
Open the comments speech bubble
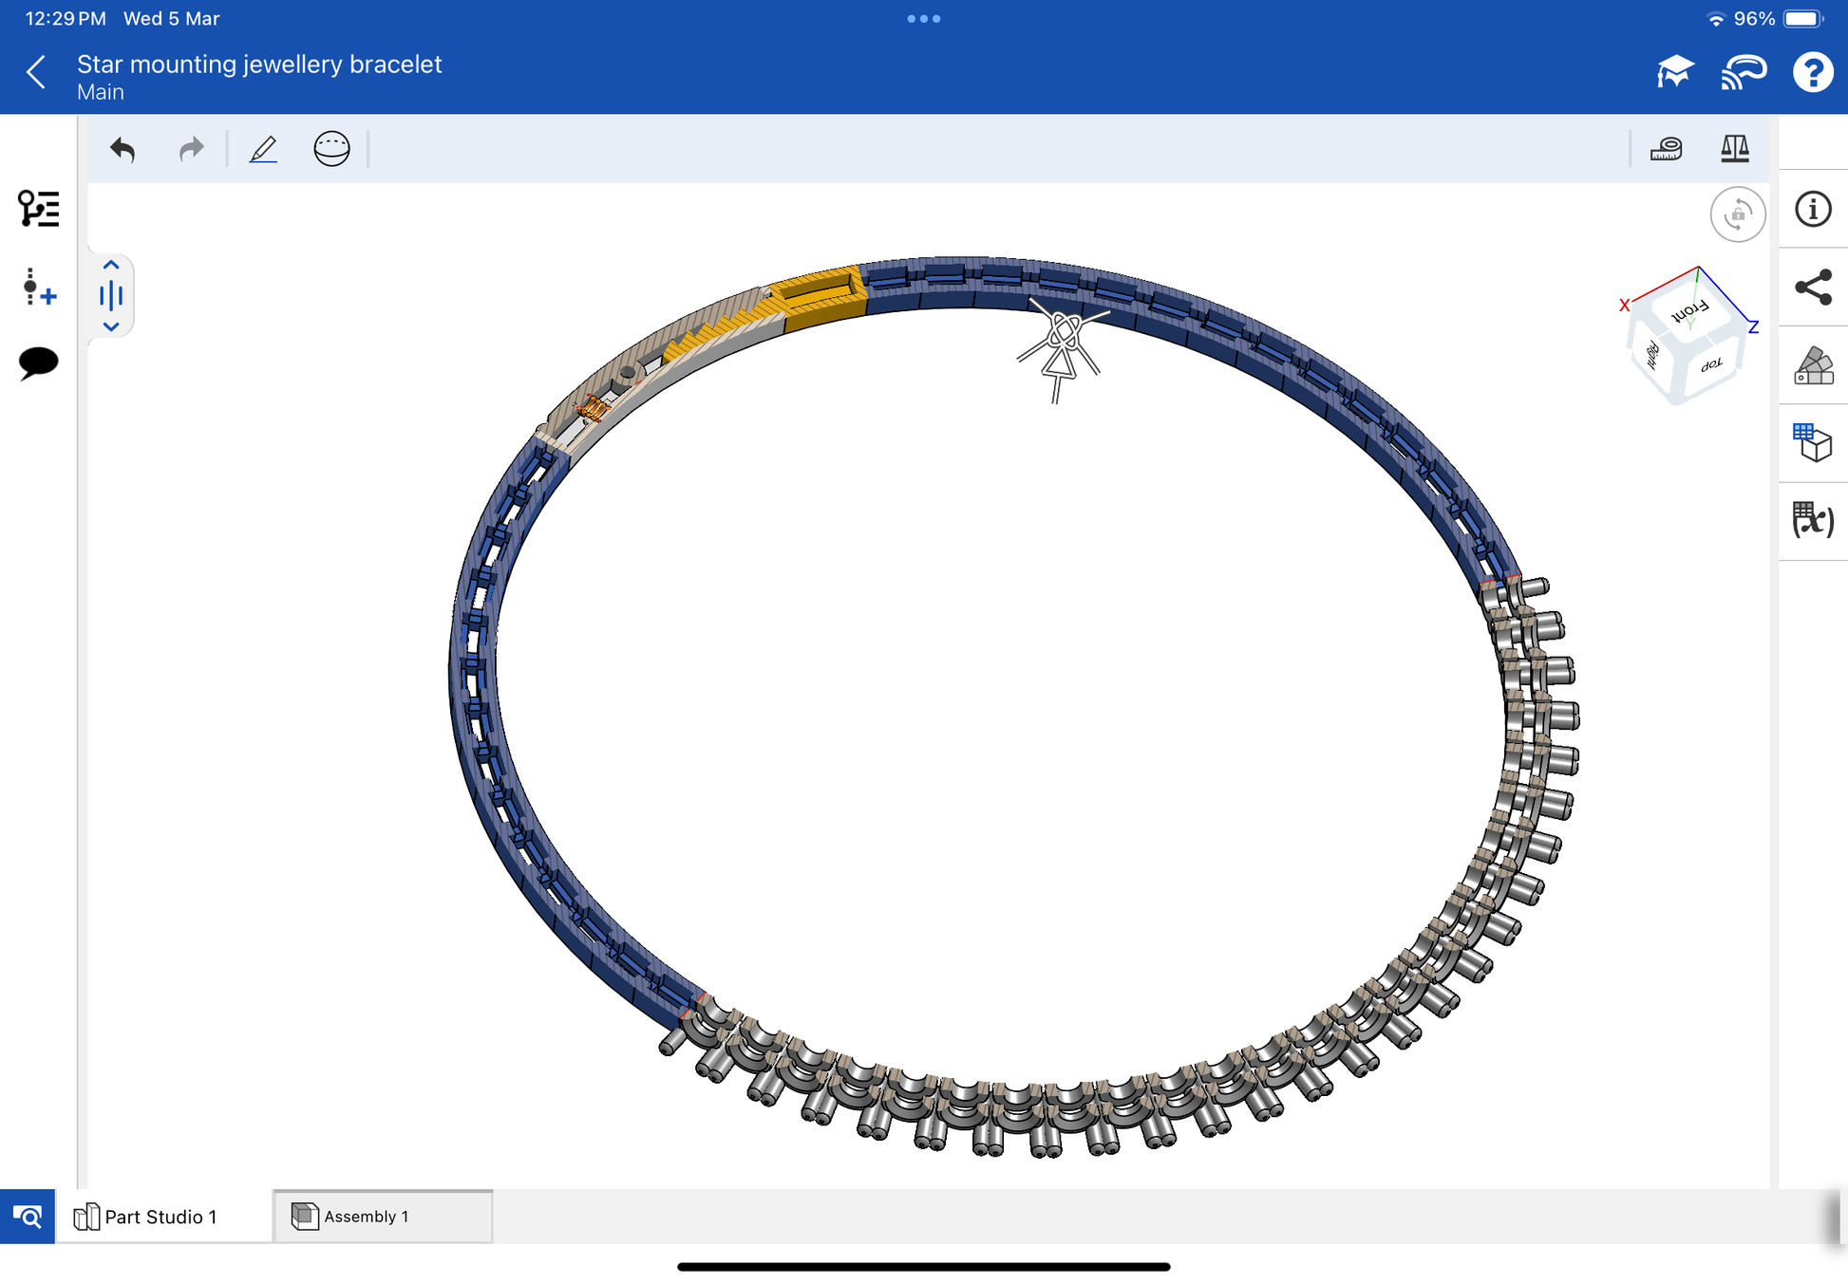[x=39, y=363]
